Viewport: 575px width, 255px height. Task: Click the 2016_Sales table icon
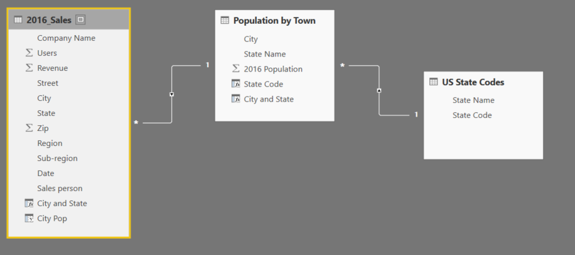coord(18,20)
